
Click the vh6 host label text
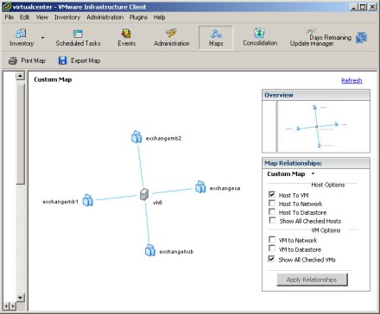tap(157, 203)
